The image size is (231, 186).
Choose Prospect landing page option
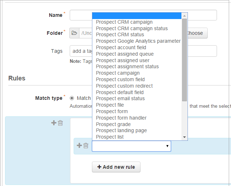pos(137,130)
